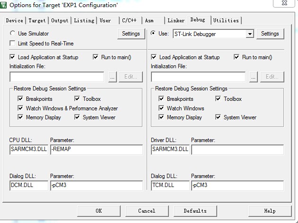Click the Keil icon in title bar

point(4,5)
